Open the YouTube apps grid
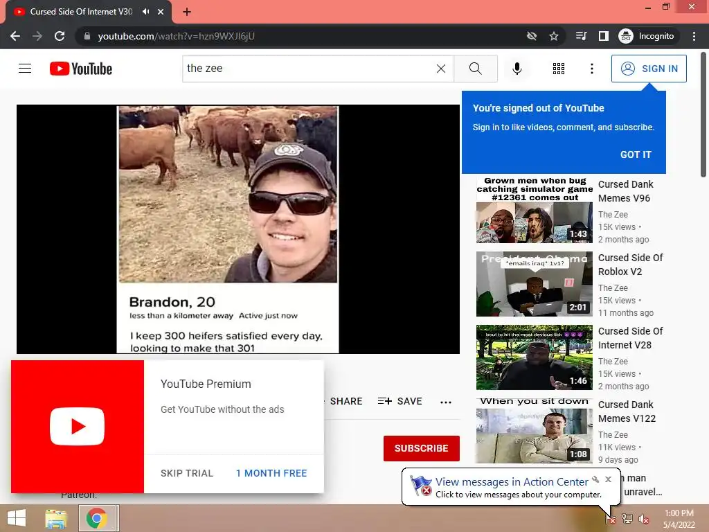The height and width of the screenshot is (532, 709). point(559,69)
